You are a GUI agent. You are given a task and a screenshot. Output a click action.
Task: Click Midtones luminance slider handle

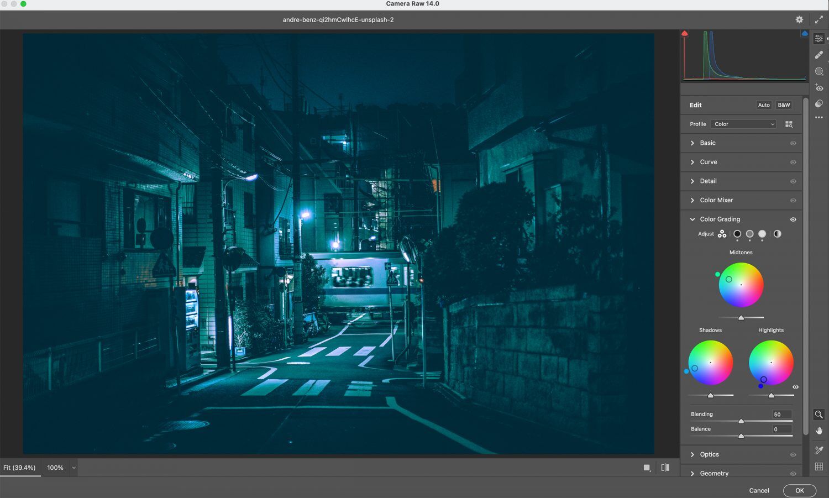click(x=741, y=318)
